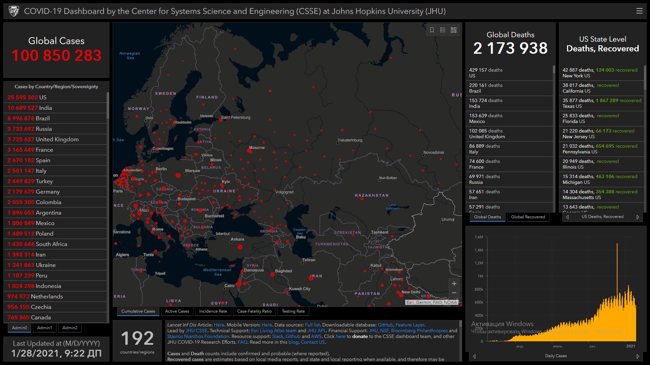Image resolution: width=650 pixels, height=365 pixels.
Task: Click the Johns Hopkins shield logo
Action: 14,11
